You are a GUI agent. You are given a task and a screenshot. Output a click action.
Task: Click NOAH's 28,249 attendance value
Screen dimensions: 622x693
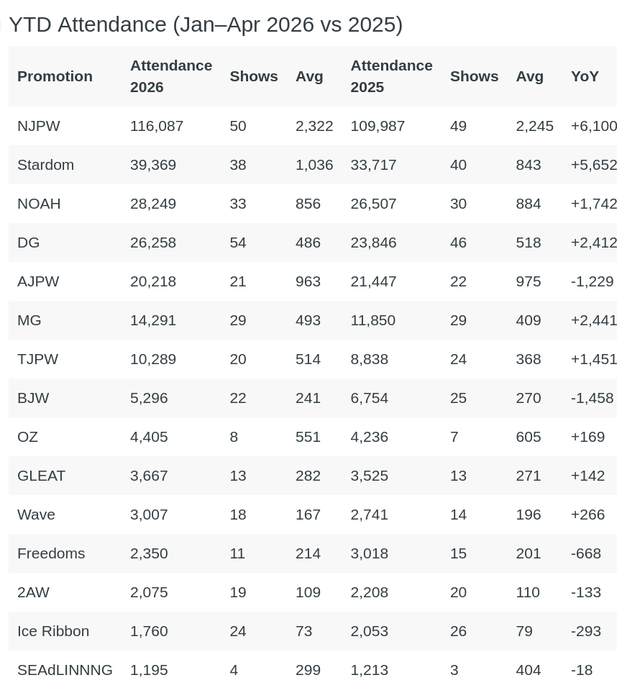(153, 204)
